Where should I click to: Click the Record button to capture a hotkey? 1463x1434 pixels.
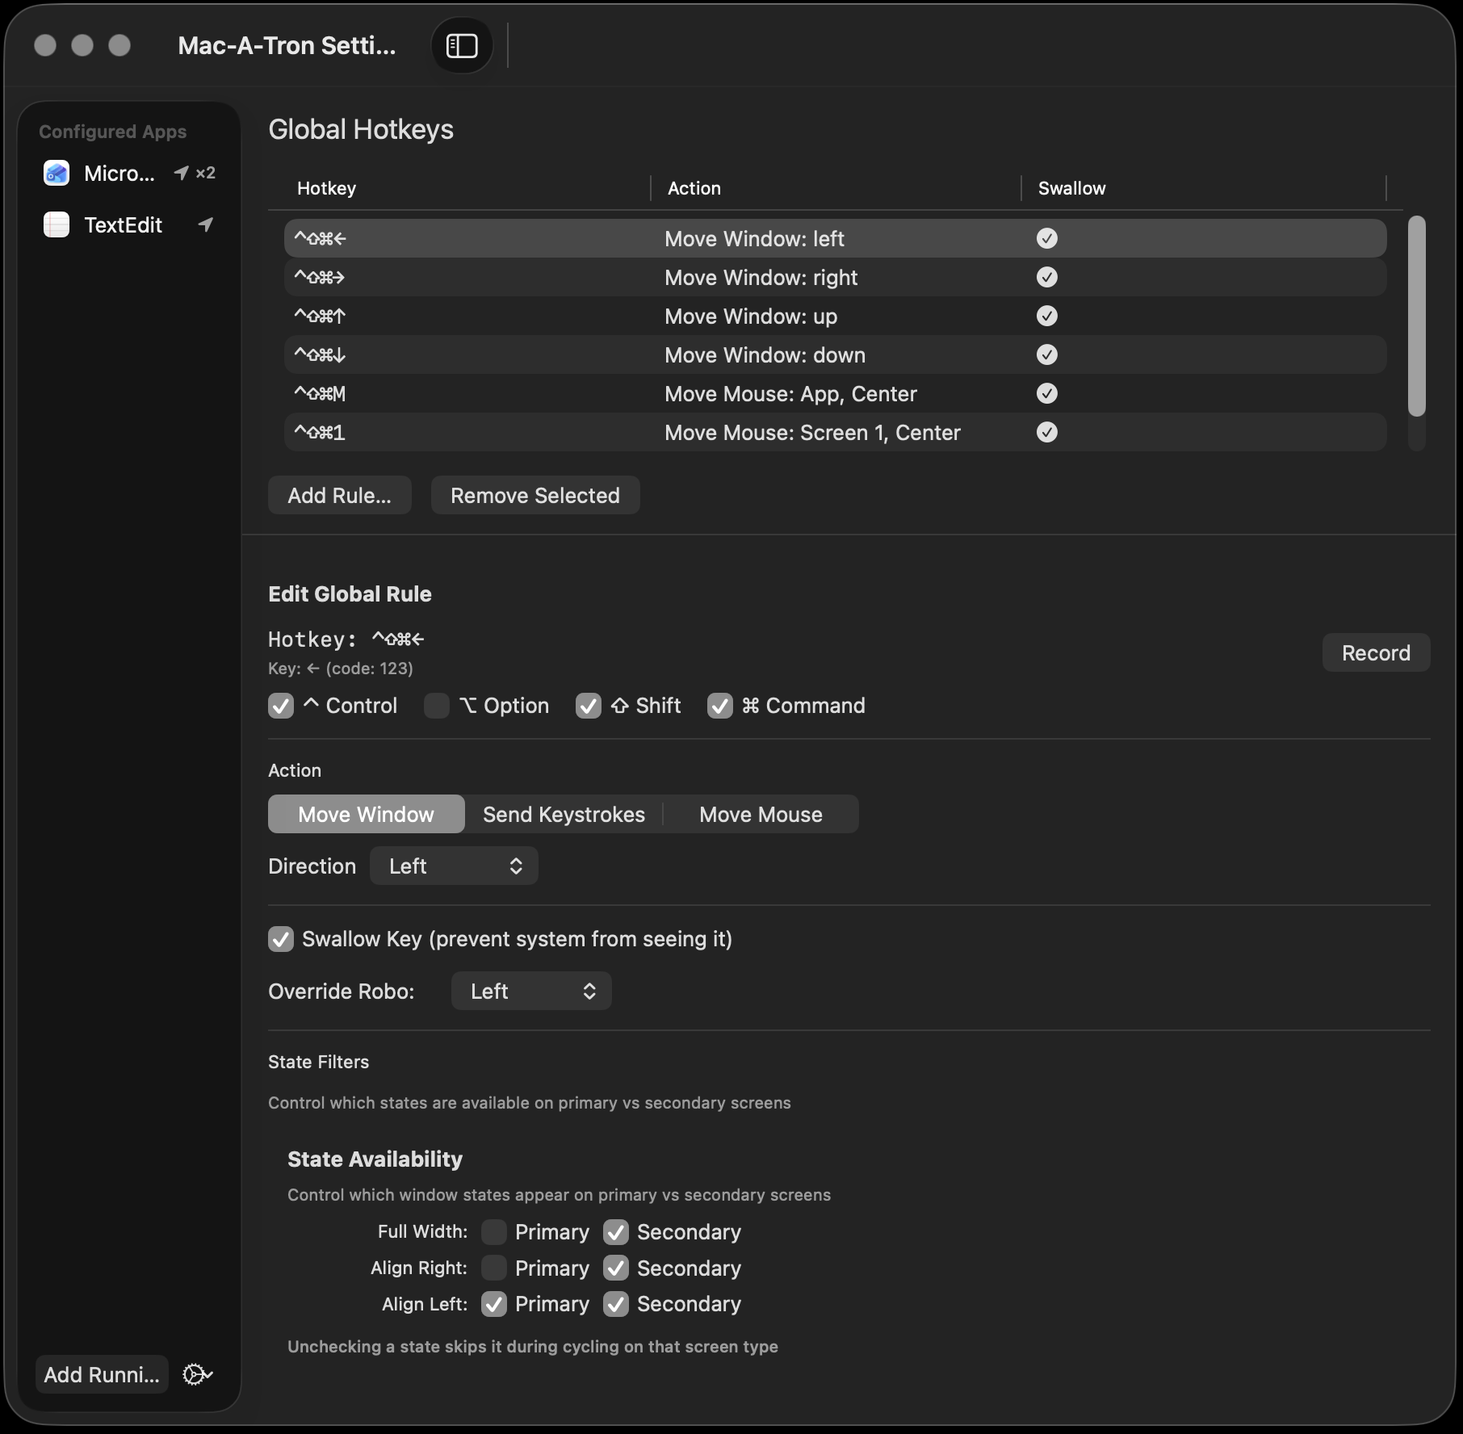pos(1375,652)
